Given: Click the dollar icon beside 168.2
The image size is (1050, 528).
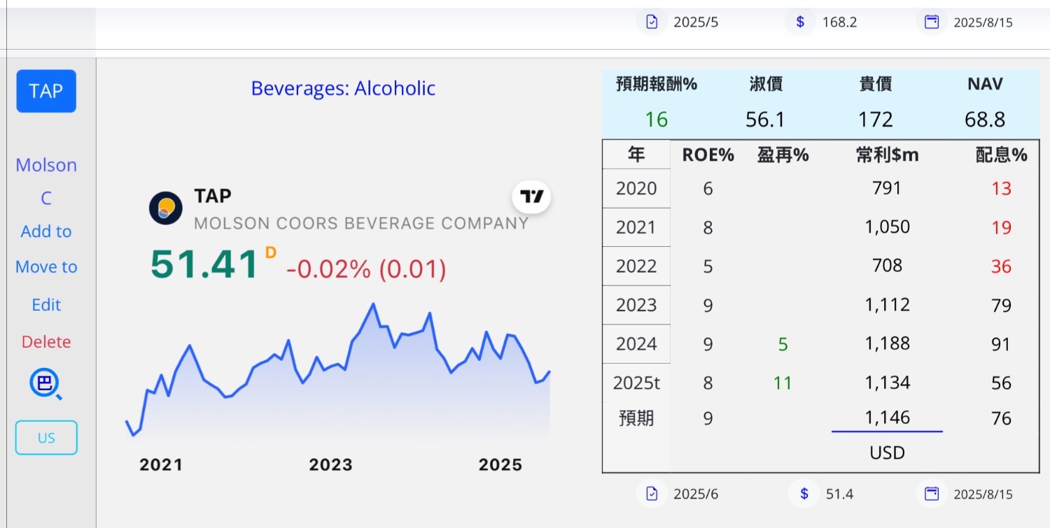Looking at the screenshot, I should (x=800, y=22).
